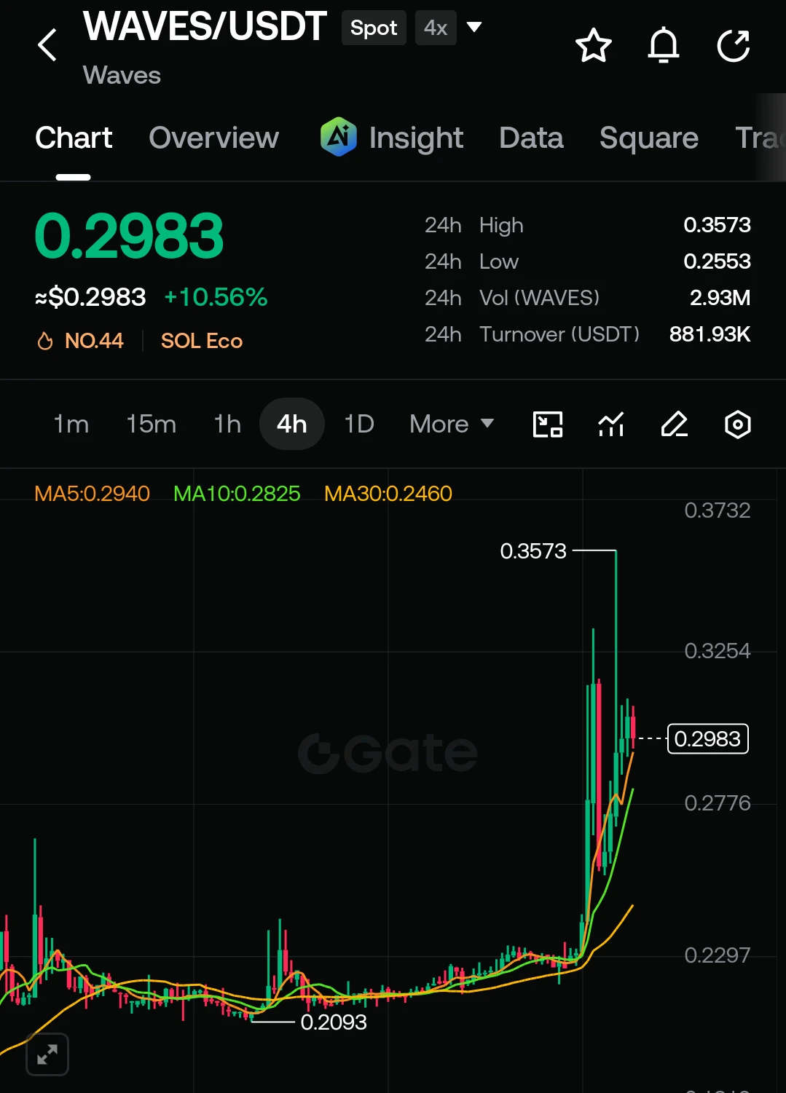Viewport: 786px width, 1093px height.
Task: Open the SOL Eco category link
Action: click(202, 341)
